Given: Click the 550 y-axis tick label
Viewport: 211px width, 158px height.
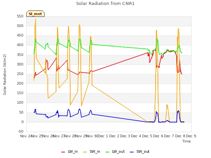Looking at the screenshot, I should tap(20, 16).
